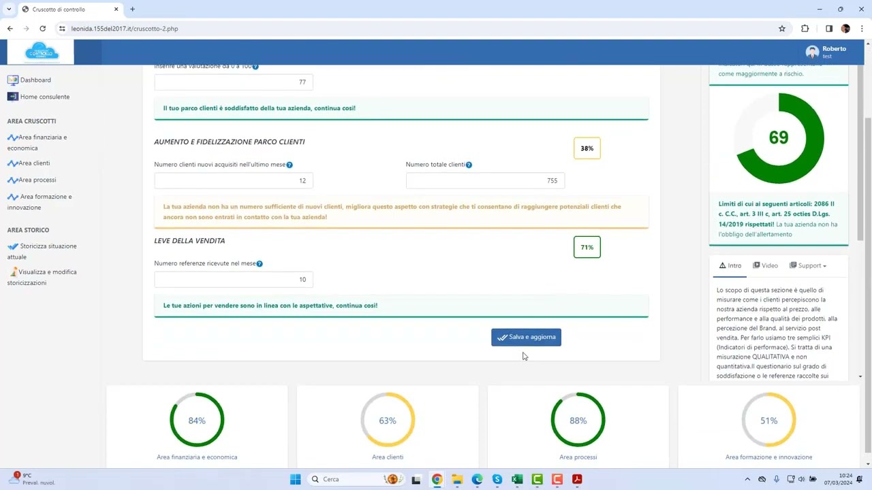Bookmark this page with star icon
The image size is (872, 490).
[x=782, y=29]
